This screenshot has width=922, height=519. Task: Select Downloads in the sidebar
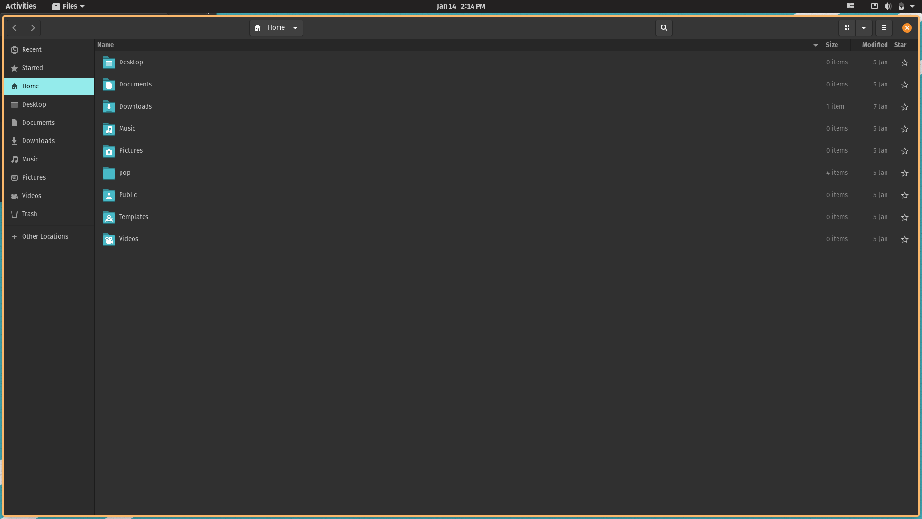point(49,141)
